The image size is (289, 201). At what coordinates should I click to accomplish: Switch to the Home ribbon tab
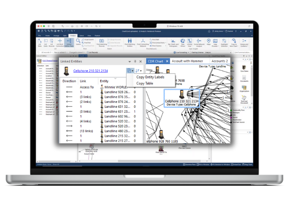coord(47,36)
